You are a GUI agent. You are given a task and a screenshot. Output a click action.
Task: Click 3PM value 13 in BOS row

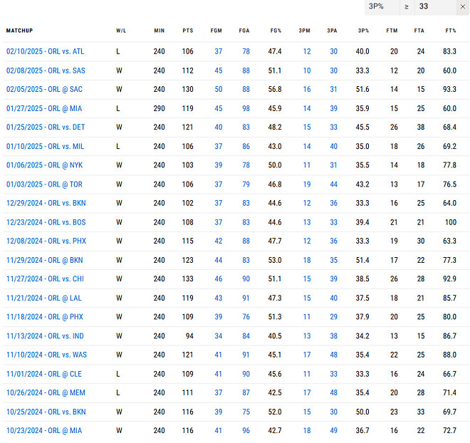pos(307,222)
